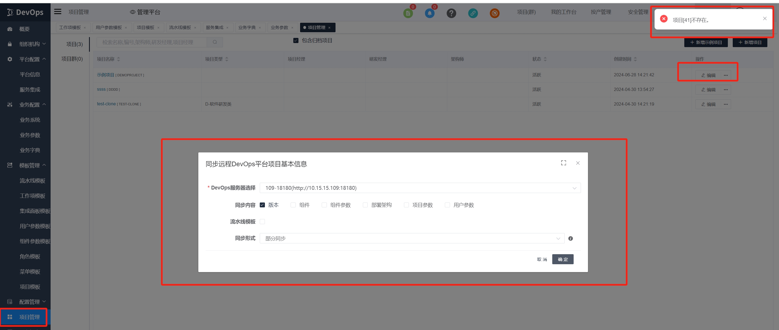Open 我的工作台 in the top menu
This screenshot has width=779, height=330.
tap(563, 12)
